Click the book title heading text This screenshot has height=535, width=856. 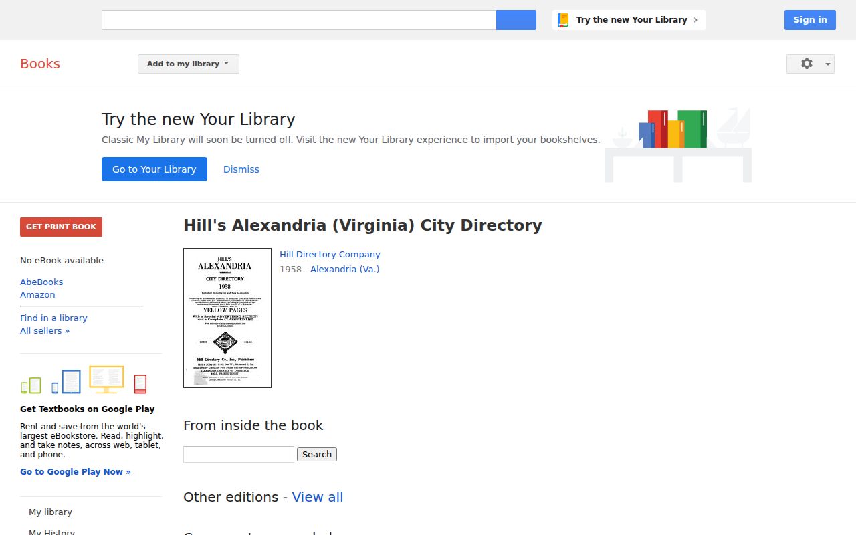[x=362, y=225]
